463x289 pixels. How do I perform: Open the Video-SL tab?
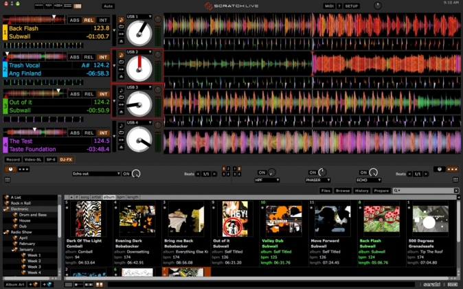[33, 160]
